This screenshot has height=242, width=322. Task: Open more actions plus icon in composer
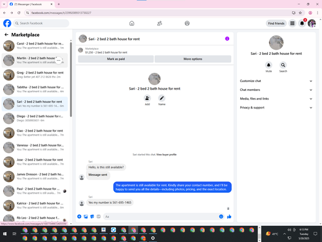(x=79, y=217)
